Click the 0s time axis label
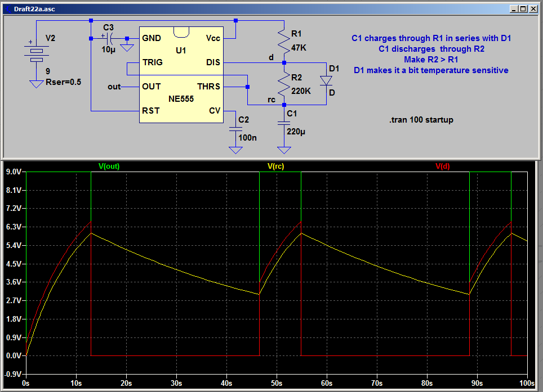The width and height of the screenshot is (543, 392). tap(25, 384)
